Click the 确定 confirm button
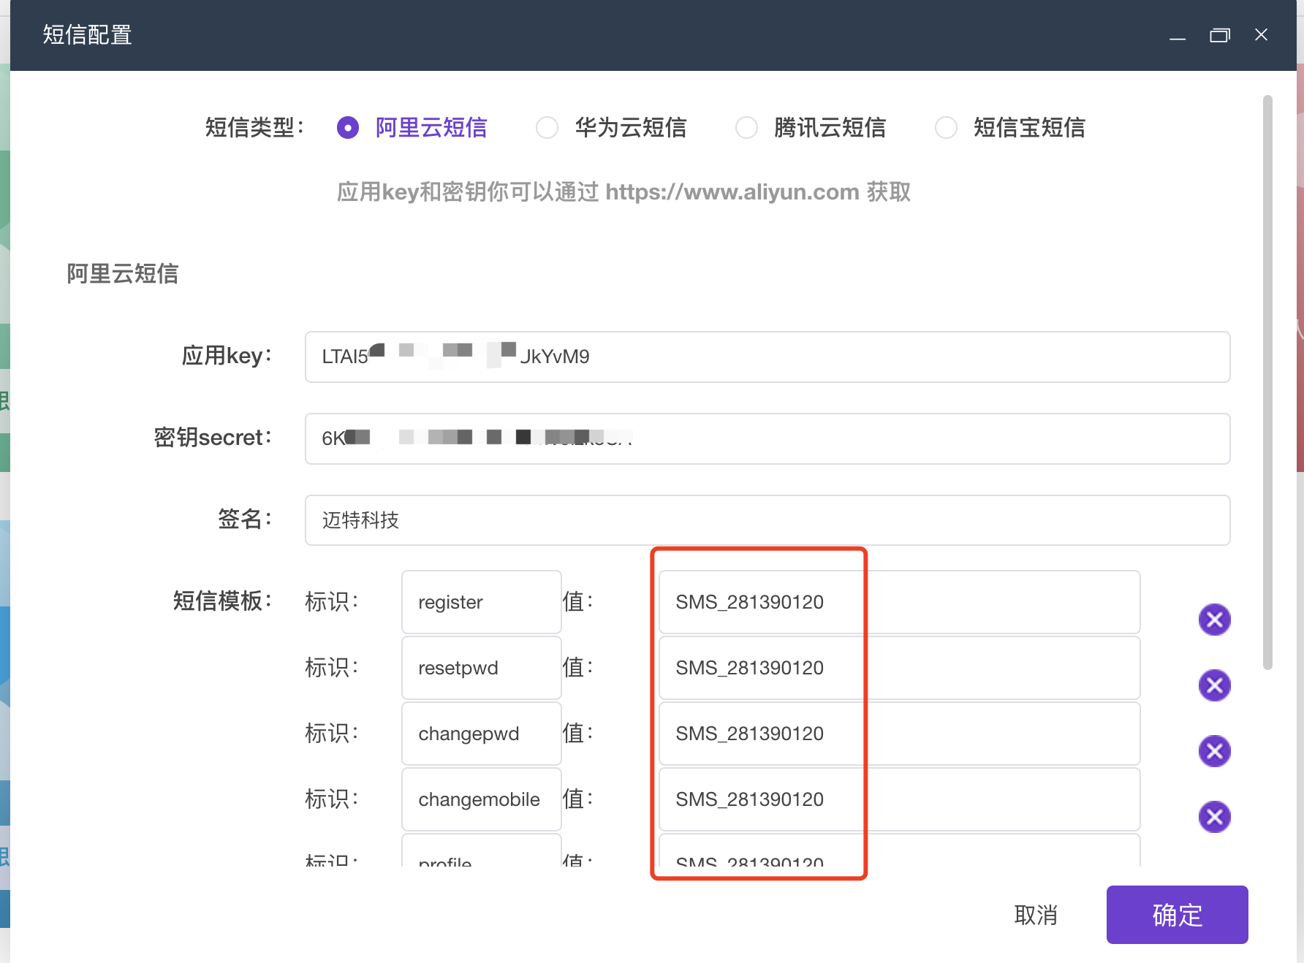This screenshot has height=963, width=1304. click(1177, 915)
